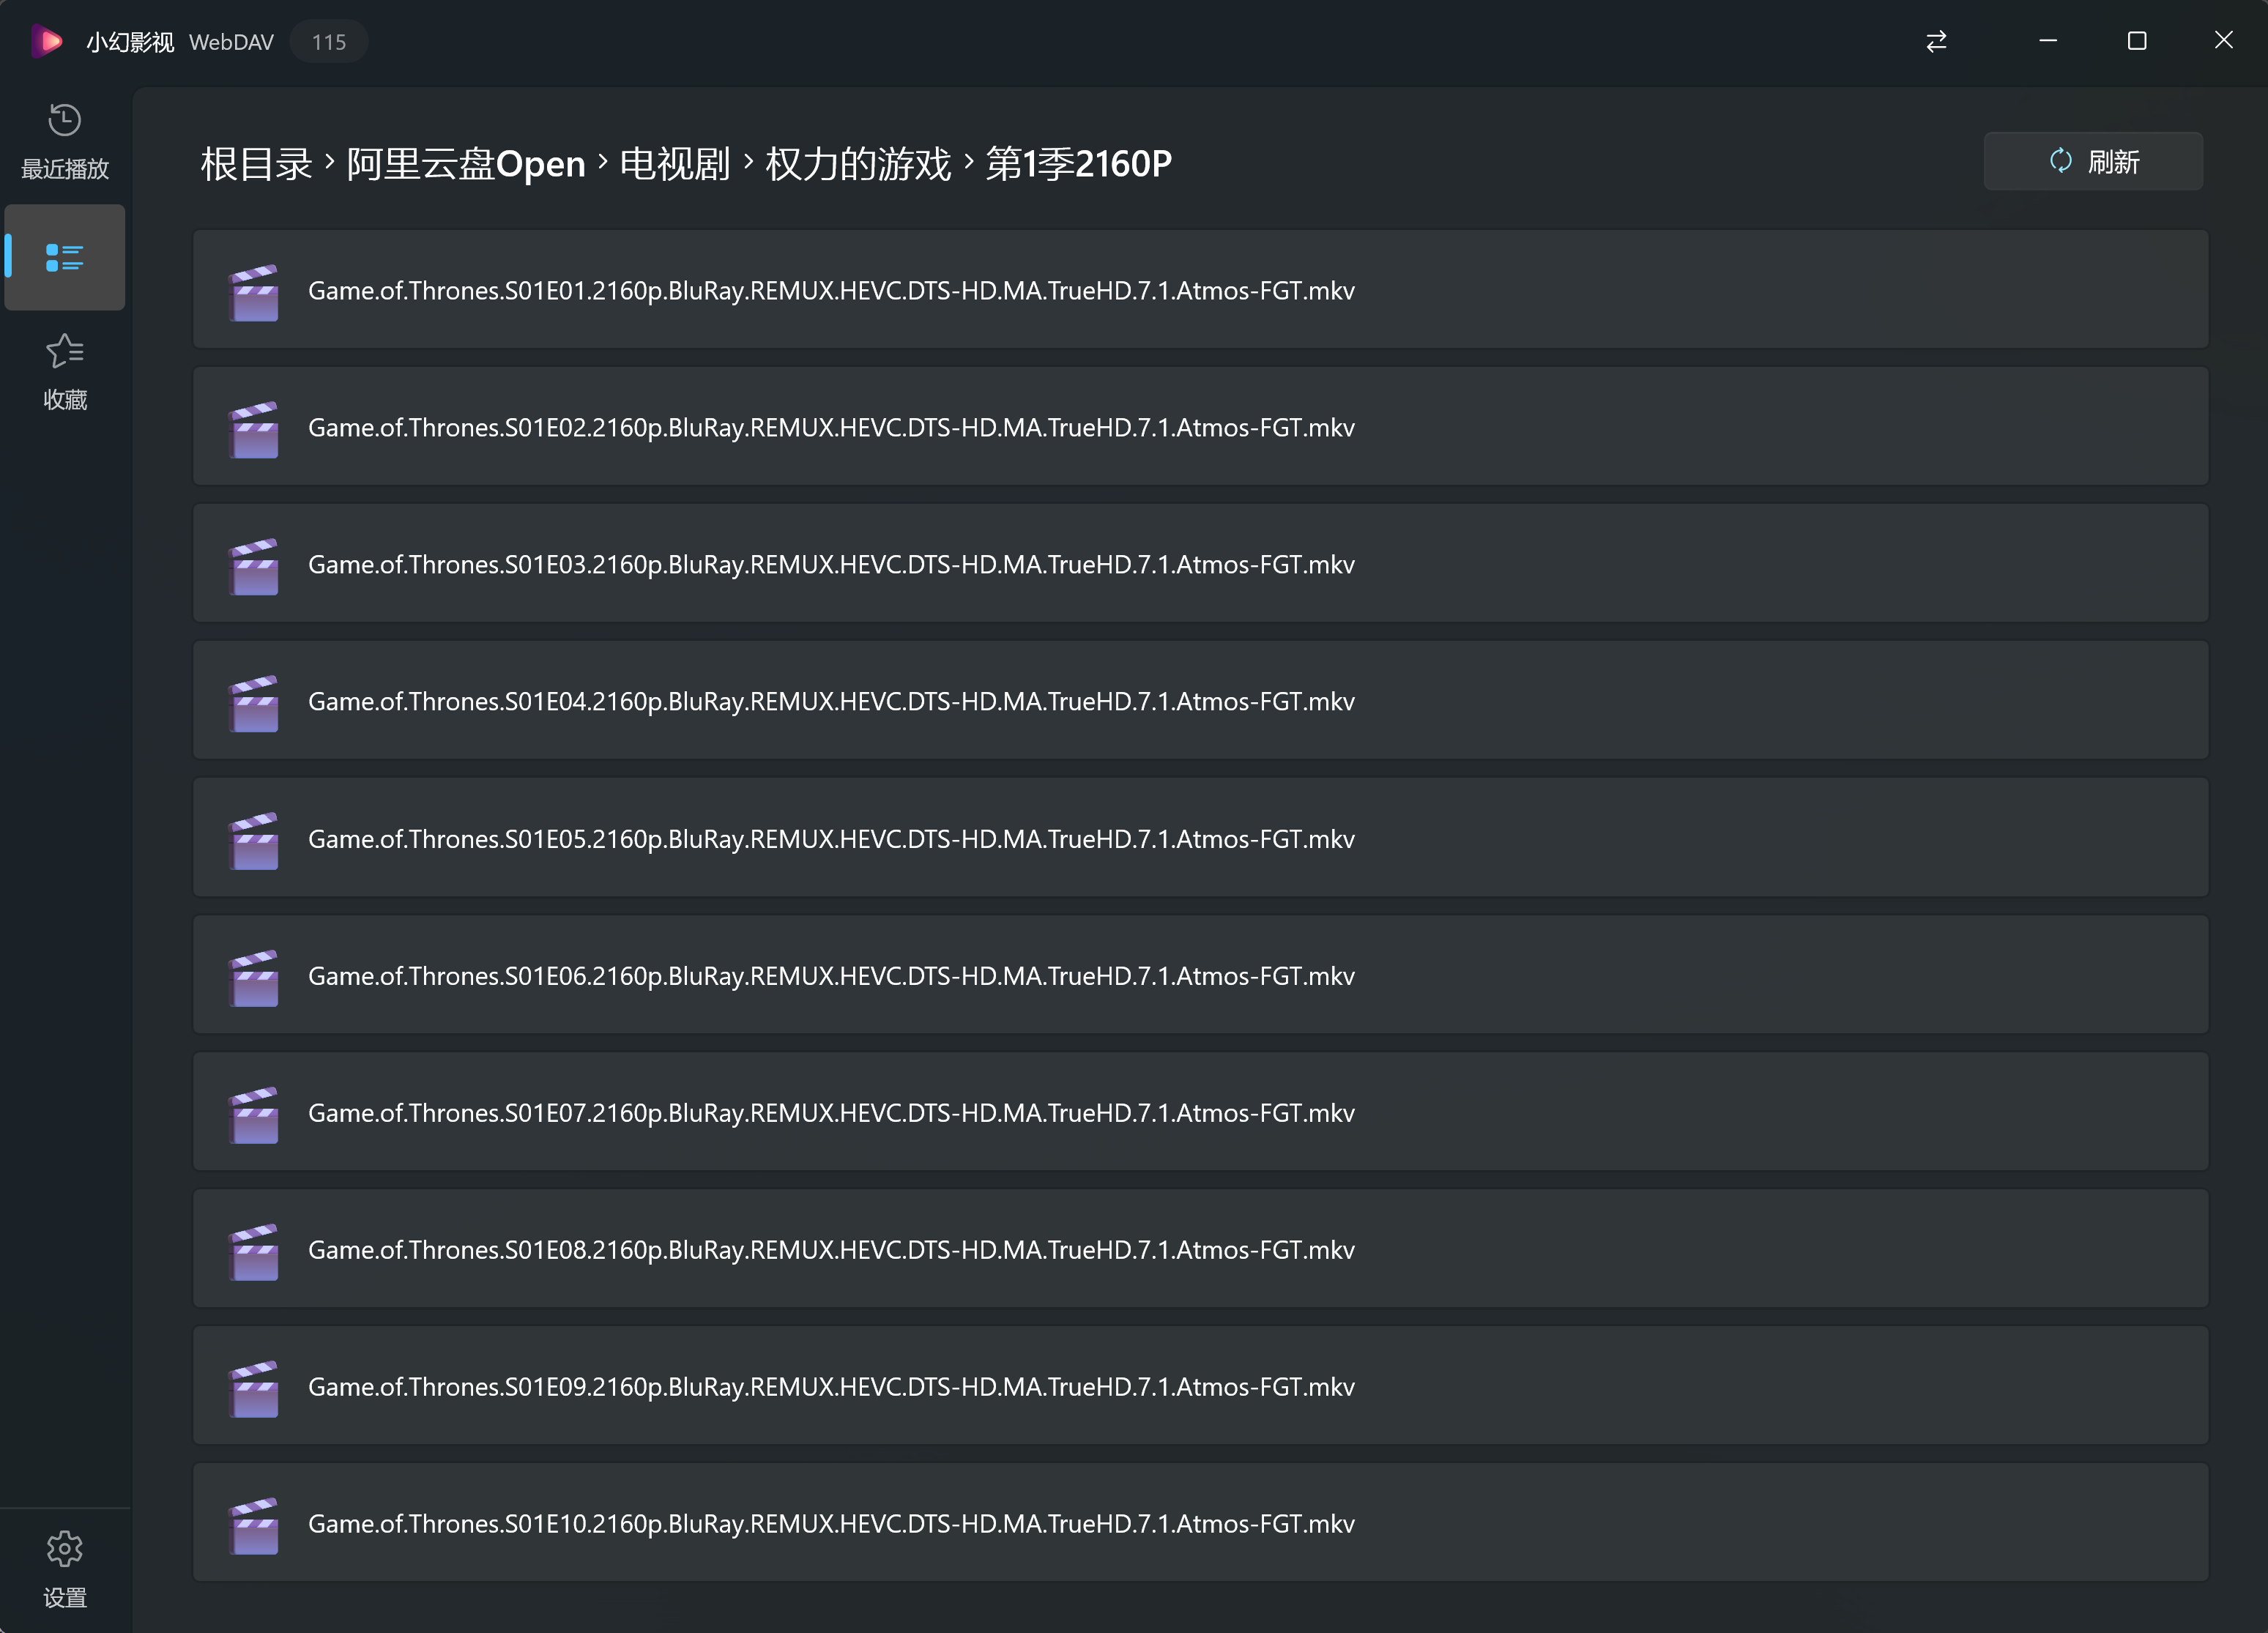2268x1633 pixels.
Task: Navigate to 阿里云盘Open breadcrumb
Action: coord(466,164)
